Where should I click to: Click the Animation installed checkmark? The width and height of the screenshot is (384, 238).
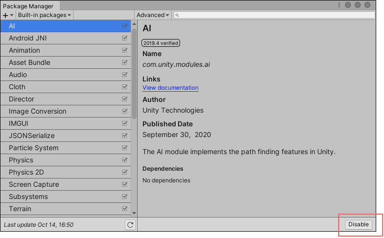click(x=124, y=50)
